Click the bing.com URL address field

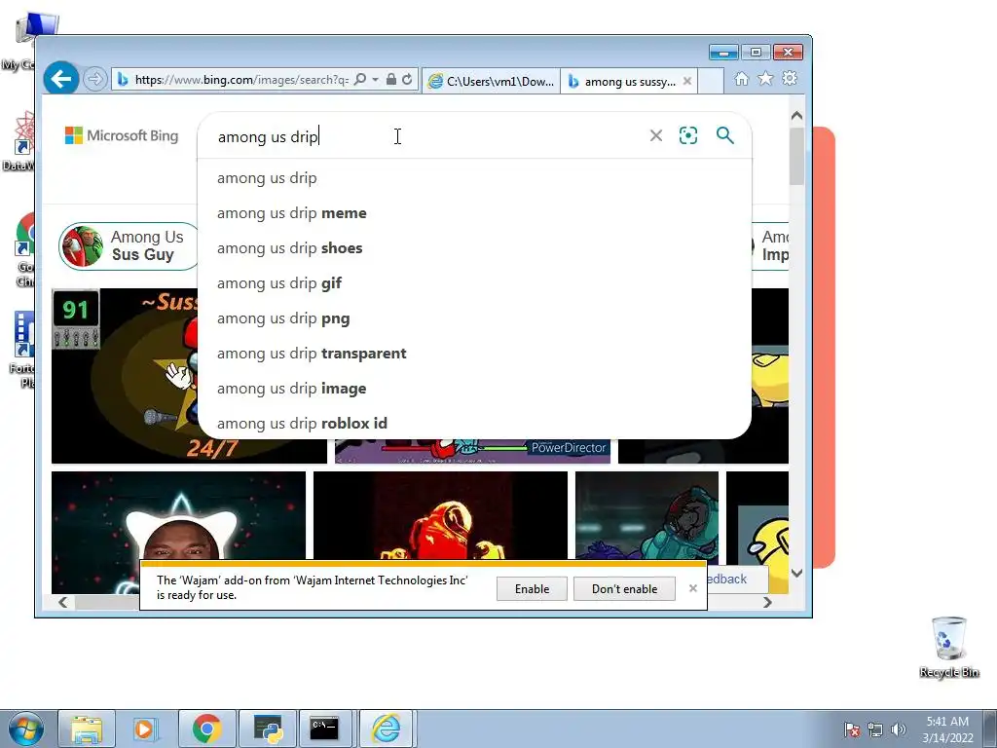241,80
